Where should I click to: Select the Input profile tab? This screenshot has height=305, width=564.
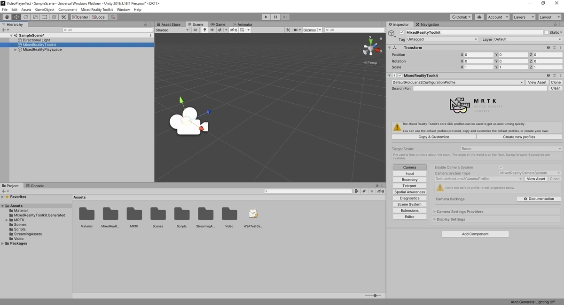pos(410,174)
